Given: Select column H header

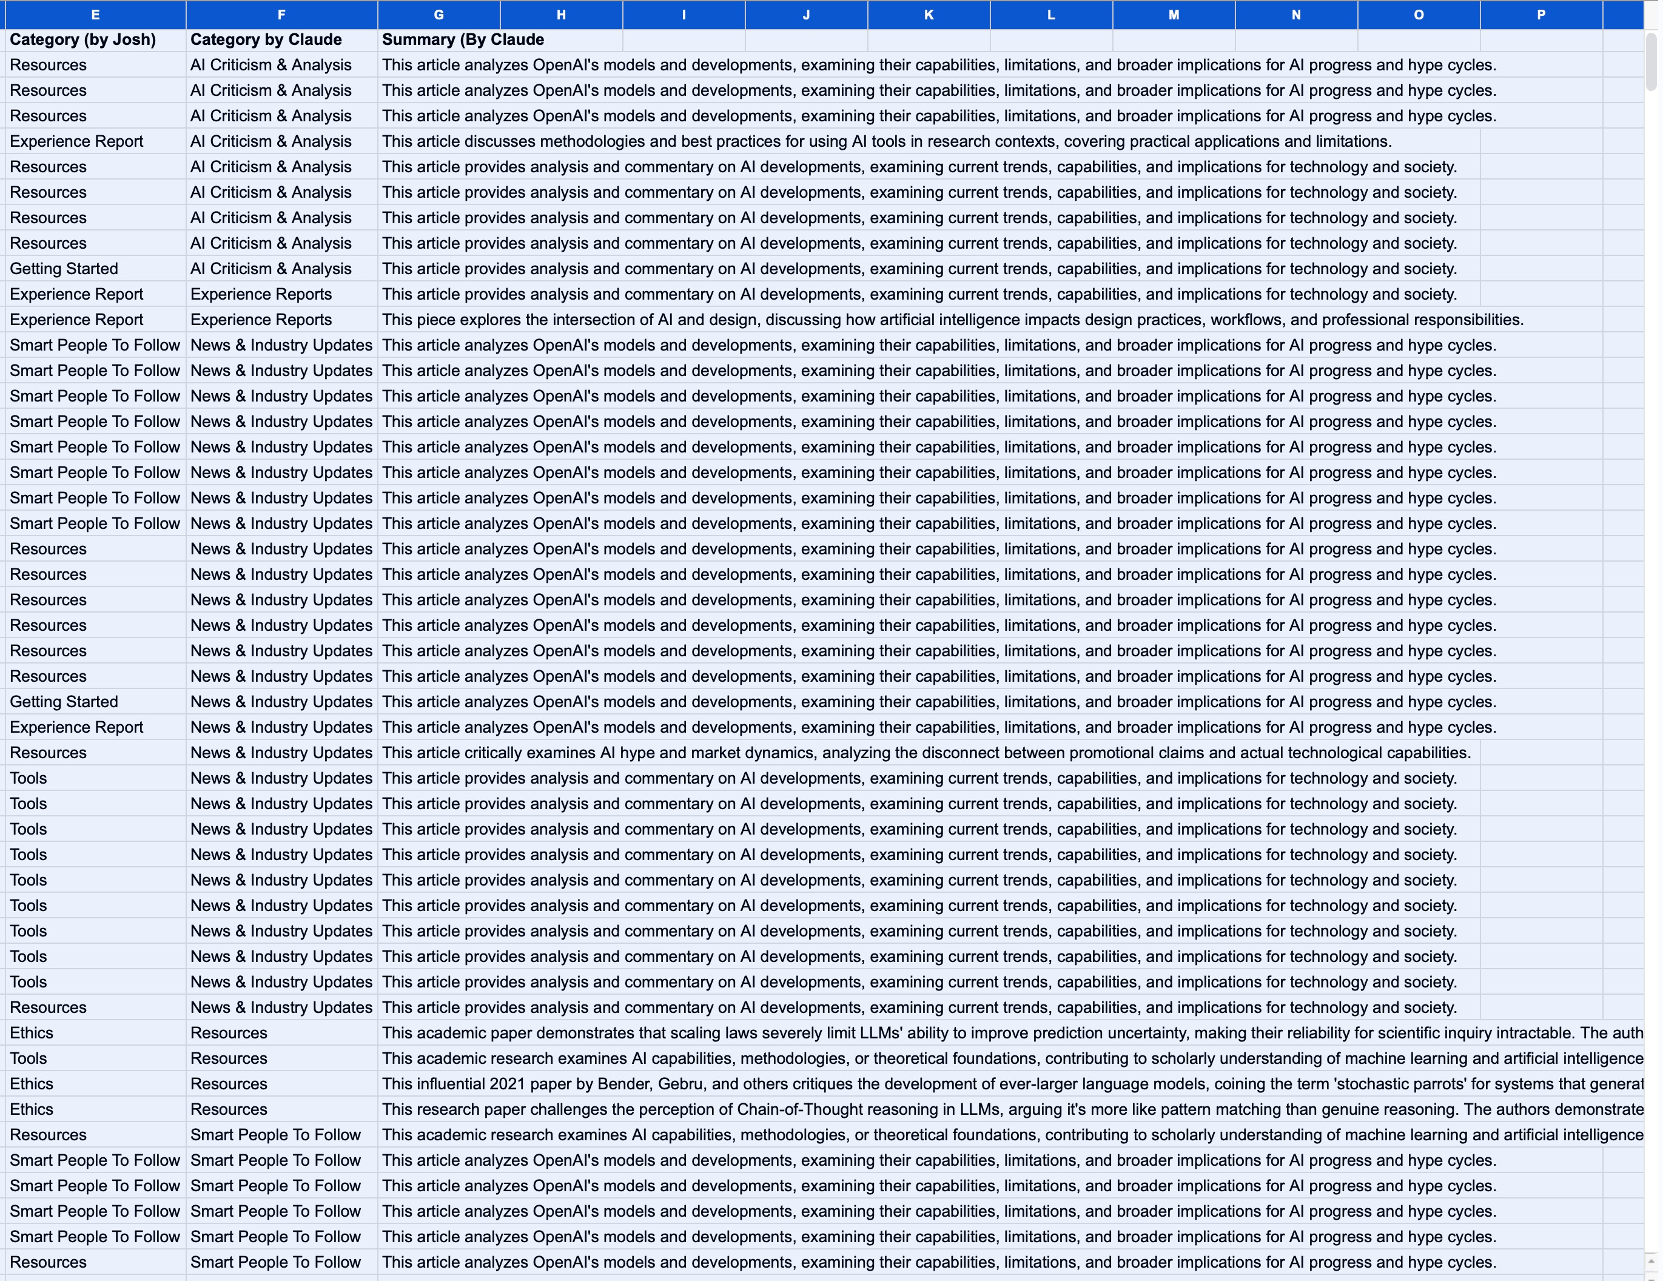Looking at the screenshot, I should [x=561, y=15].
